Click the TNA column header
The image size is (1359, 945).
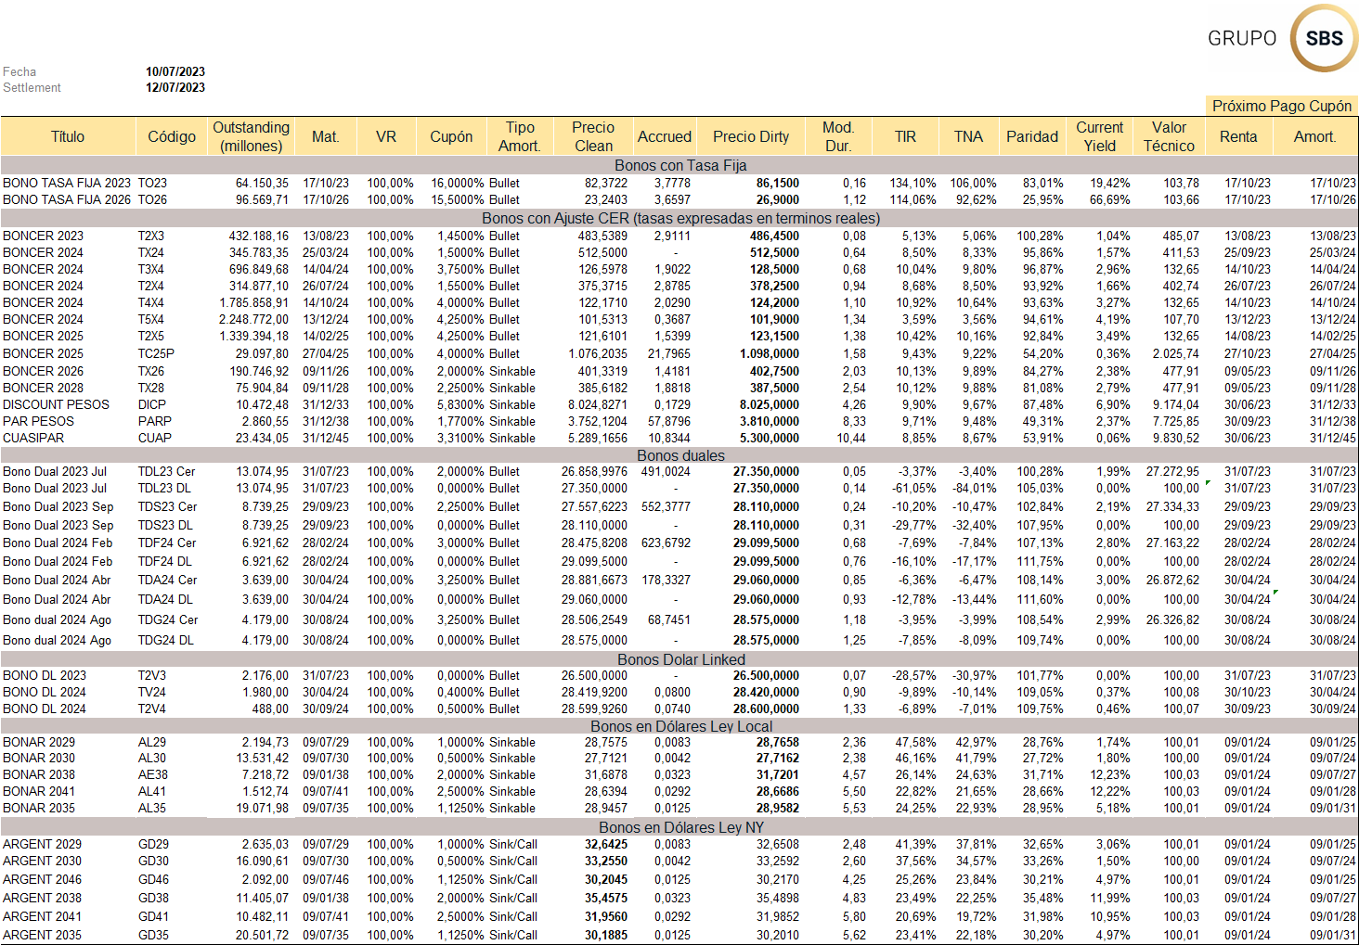[x=968, y=136]
